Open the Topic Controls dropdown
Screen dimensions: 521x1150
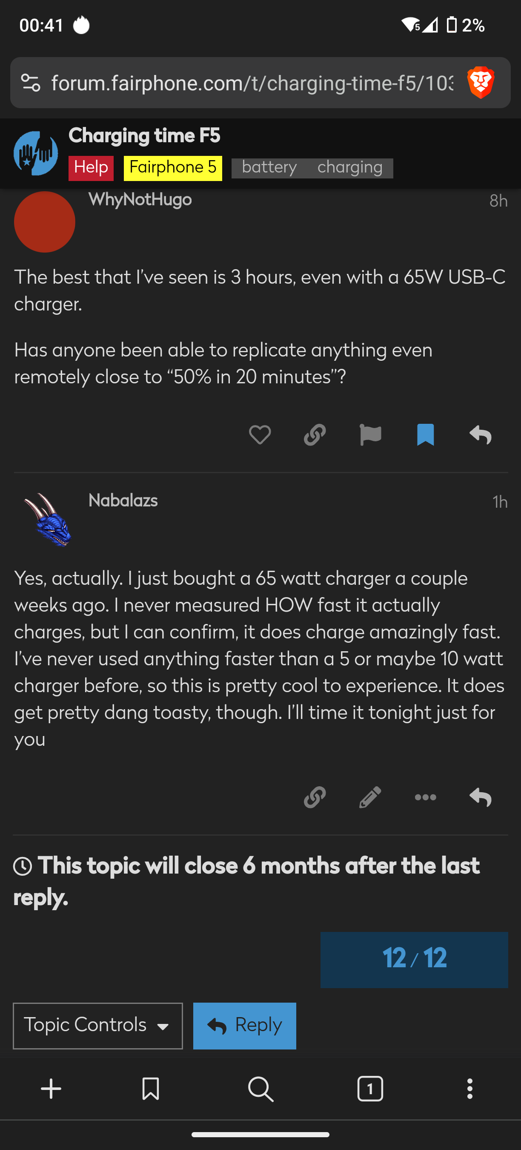(98, 1026)
